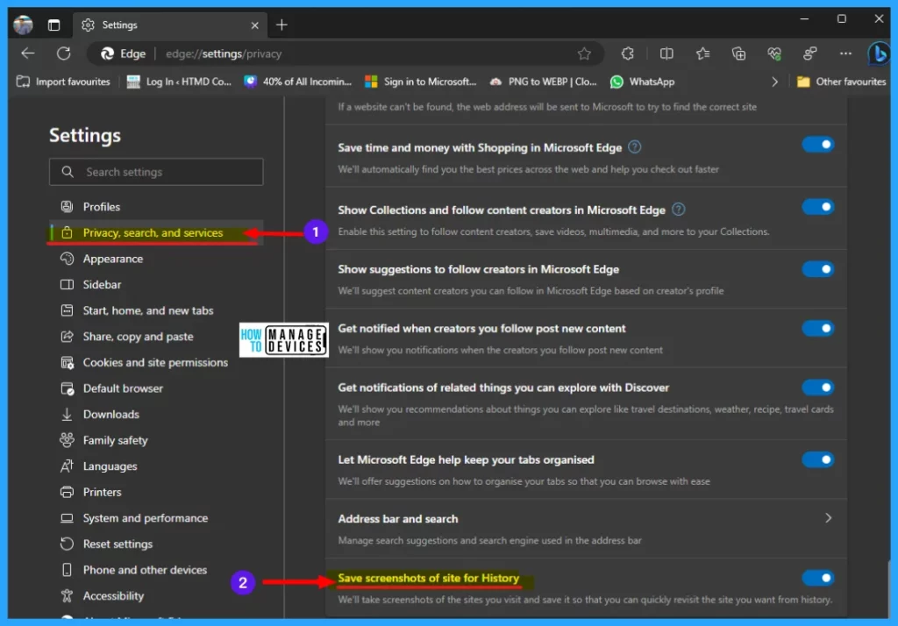Viewport: 898px width, 626px height.
Task: Toggle Shopping in Microsoft Edge switch
Action: tap(818, 145)
